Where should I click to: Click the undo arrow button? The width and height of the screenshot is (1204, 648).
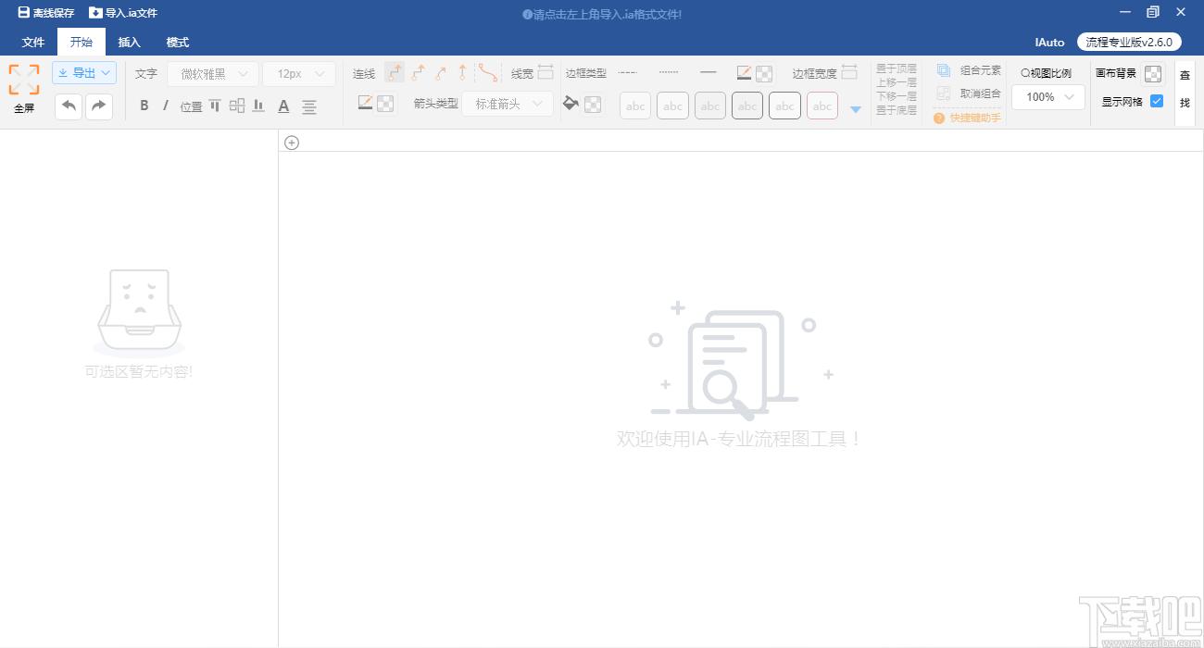tap(69, 106)
